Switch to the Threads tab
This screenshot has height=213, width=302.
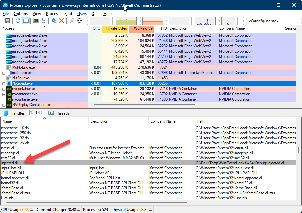(59, 113)
